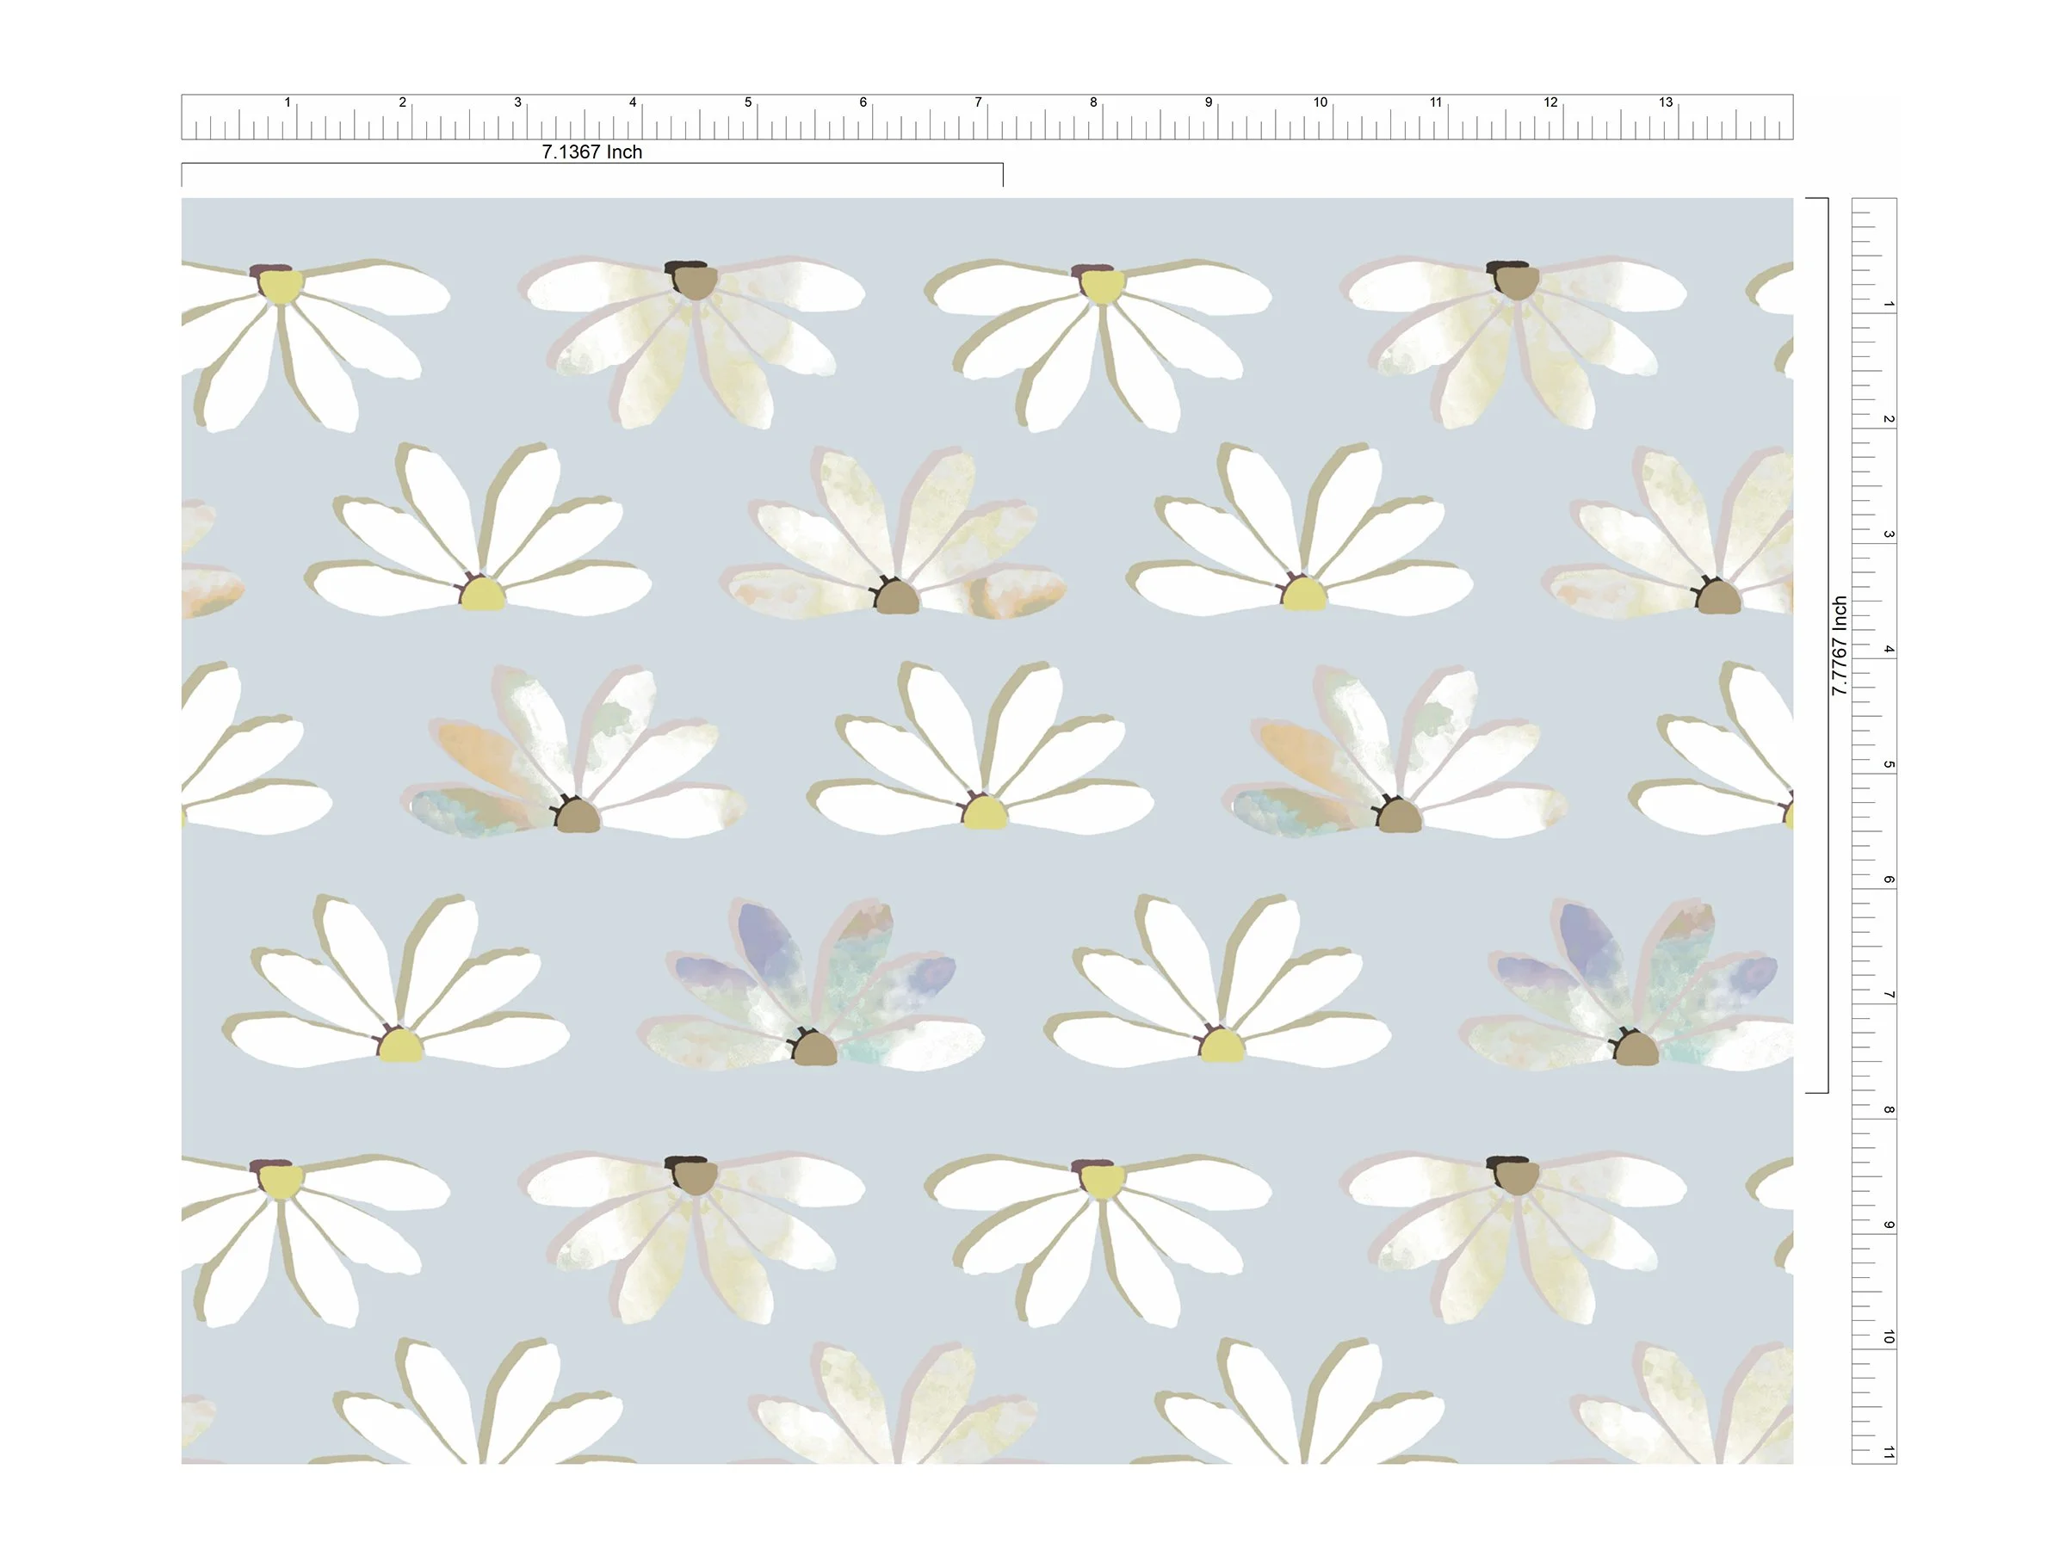Click number 6 on the right vertical ruler
The image size is (2066, 1549).
coord(1888,879)
